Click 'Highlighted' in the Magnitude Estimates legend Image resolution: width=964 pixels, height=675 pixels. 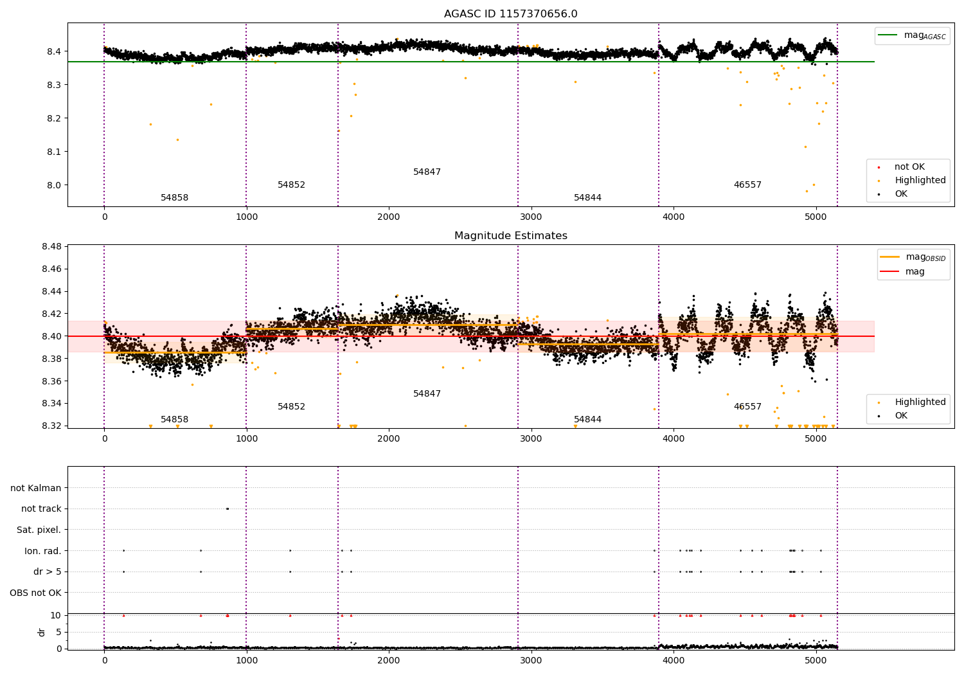[920, 402]
